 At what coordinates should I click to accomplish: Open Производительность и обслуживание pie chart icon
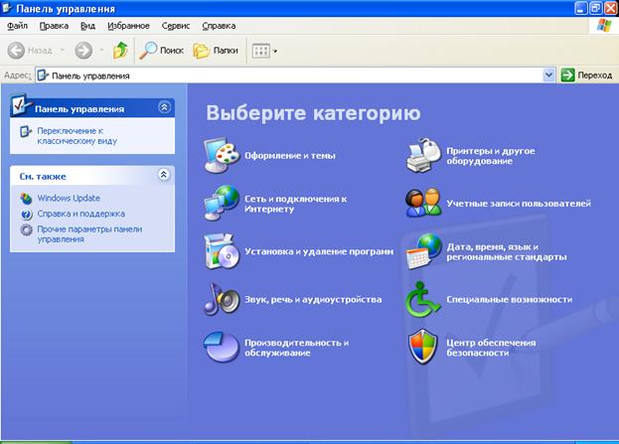[221, 346]
